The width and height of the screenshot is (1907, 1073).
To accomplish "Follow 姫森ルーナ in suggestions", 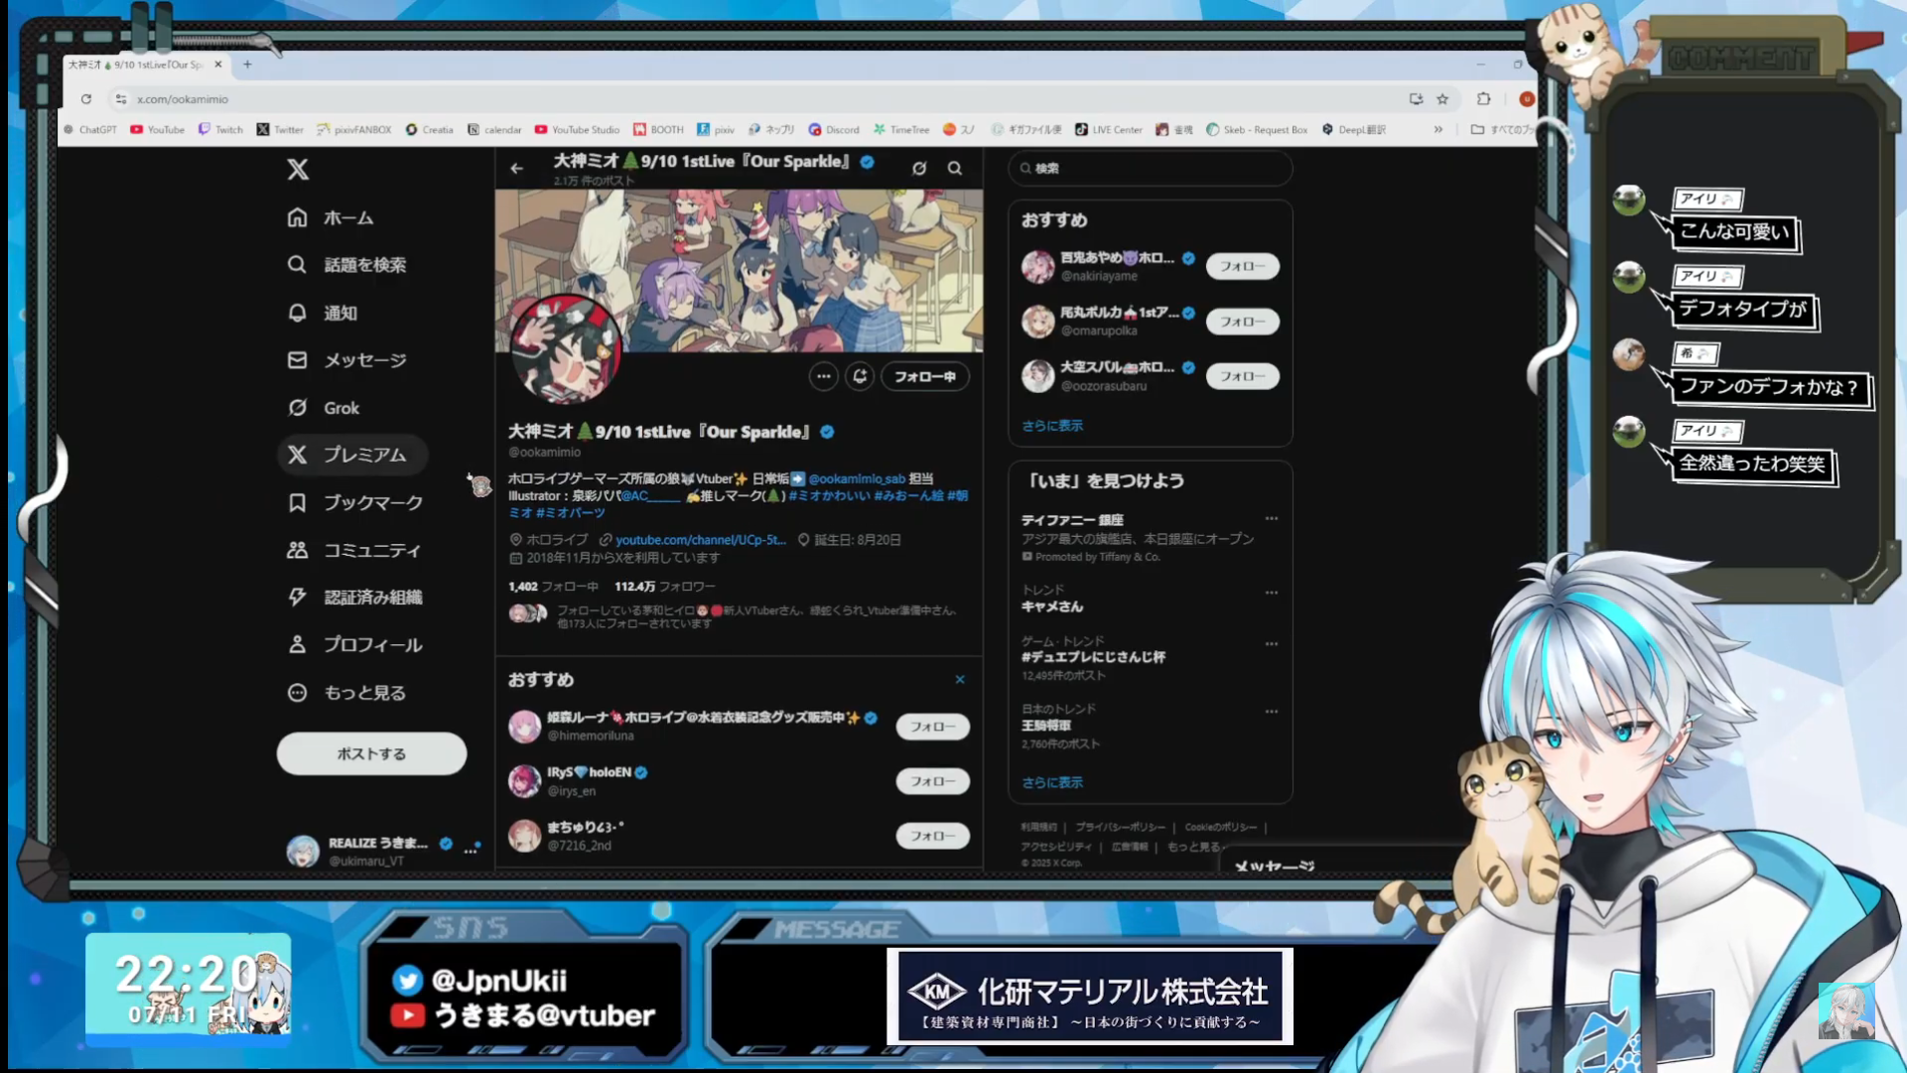I will click(x=932, y=727).
